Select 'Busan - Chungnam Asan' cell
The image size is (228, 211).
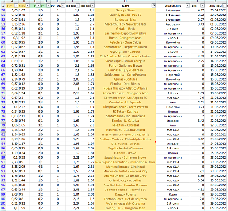tap(125, 38)
